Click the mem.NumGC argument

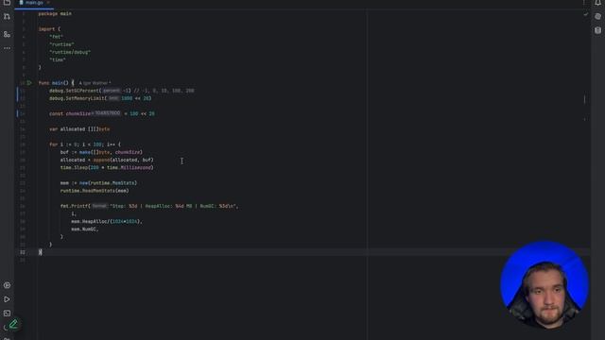click(x=85, y=229)
